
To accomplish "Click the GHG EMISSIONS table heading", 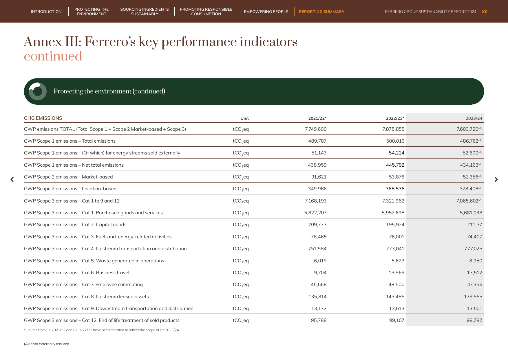I will 43,118.
